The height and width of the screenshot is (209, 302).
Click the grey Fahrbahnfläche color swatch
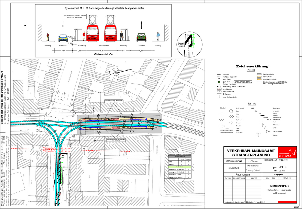pyautogui.click(x=259, y=75)
